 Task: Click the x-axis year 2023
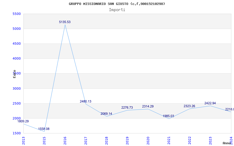210,140
